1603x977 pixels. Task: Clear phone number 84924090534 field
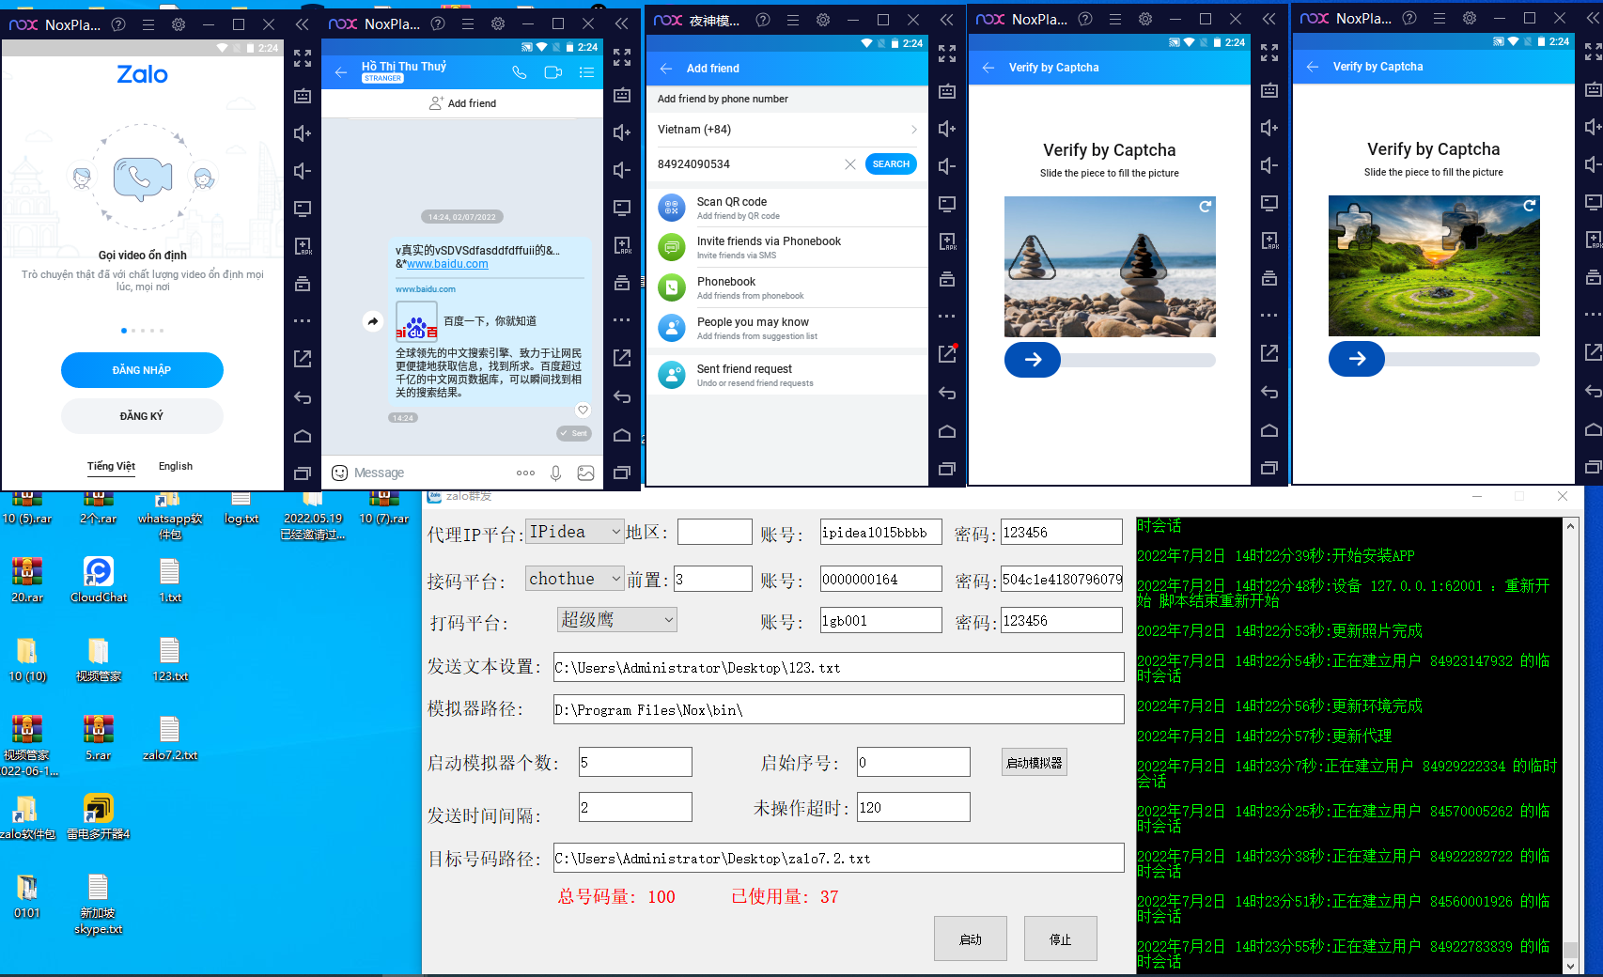coord(849,164)
